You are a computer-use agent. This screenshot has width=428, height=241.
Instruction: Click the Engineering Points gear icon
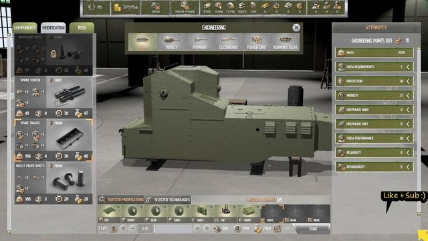(x=399, y=41)
